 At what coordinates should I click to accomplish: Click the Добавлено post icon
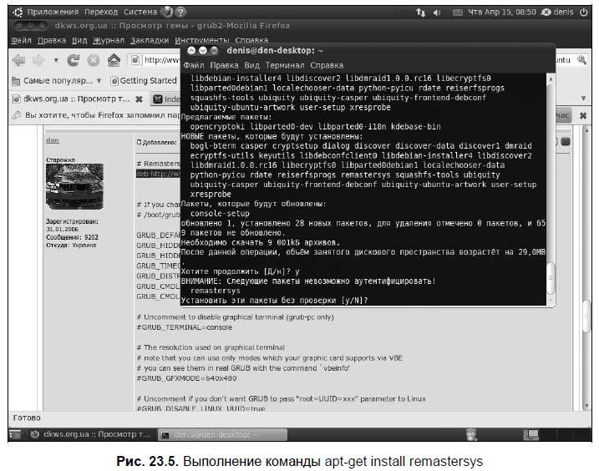click(x=139, y=142)
